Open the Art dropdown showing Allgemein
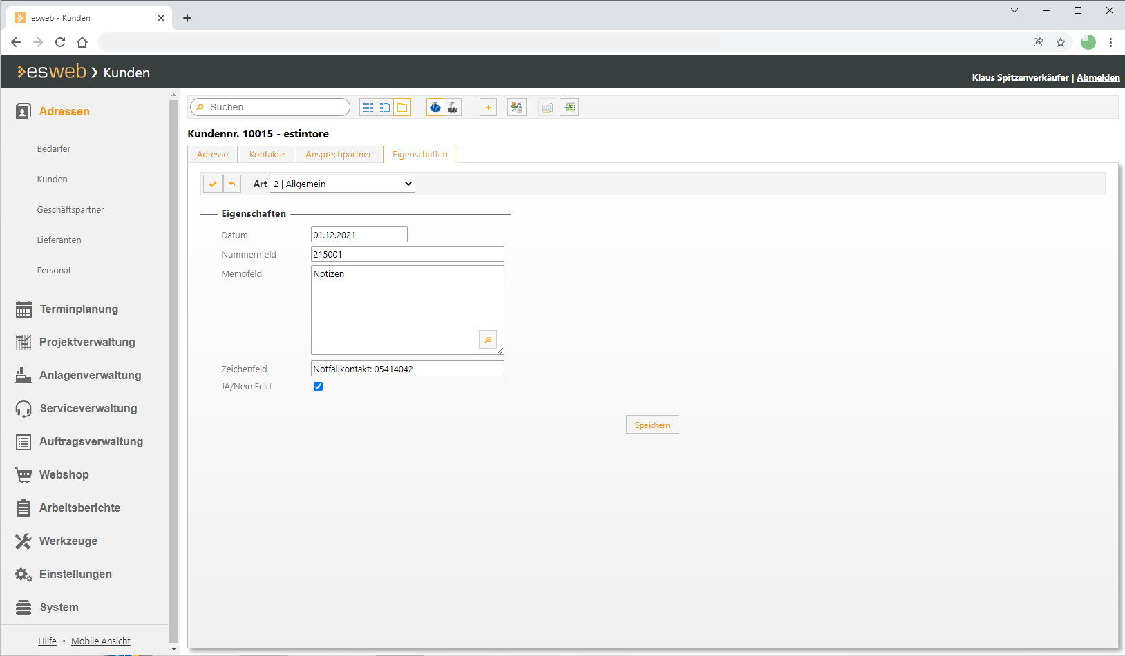Screen dimensions: 1125x656 tap(342, 184)
